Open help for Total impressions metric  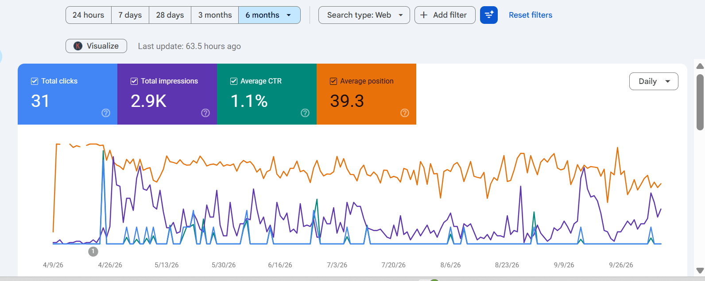point(205,113)
